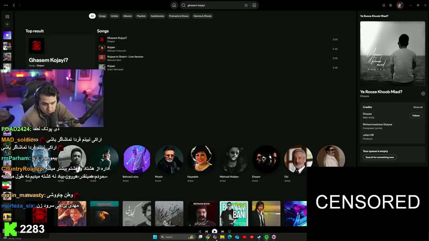Click the taskbar Search box
This screenshot has height=241, width=429.
(177, 237)
